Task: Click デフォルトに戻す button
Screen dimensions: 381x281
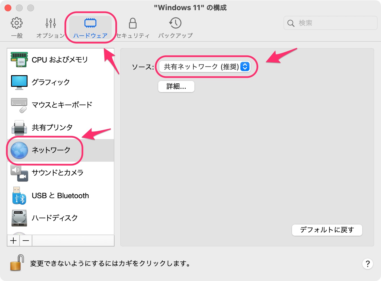Action: pos(327,230)
